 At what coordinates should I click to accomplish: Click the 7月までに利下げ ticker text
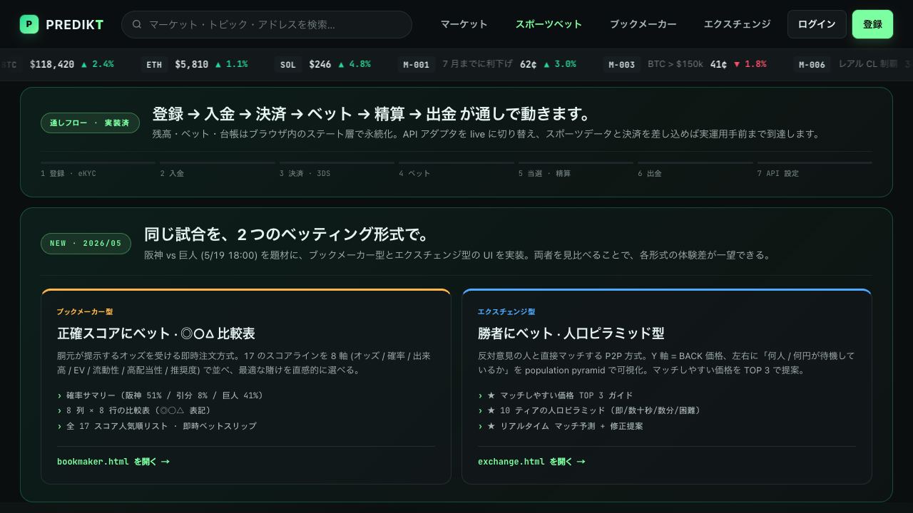click(x=477, y=64)
